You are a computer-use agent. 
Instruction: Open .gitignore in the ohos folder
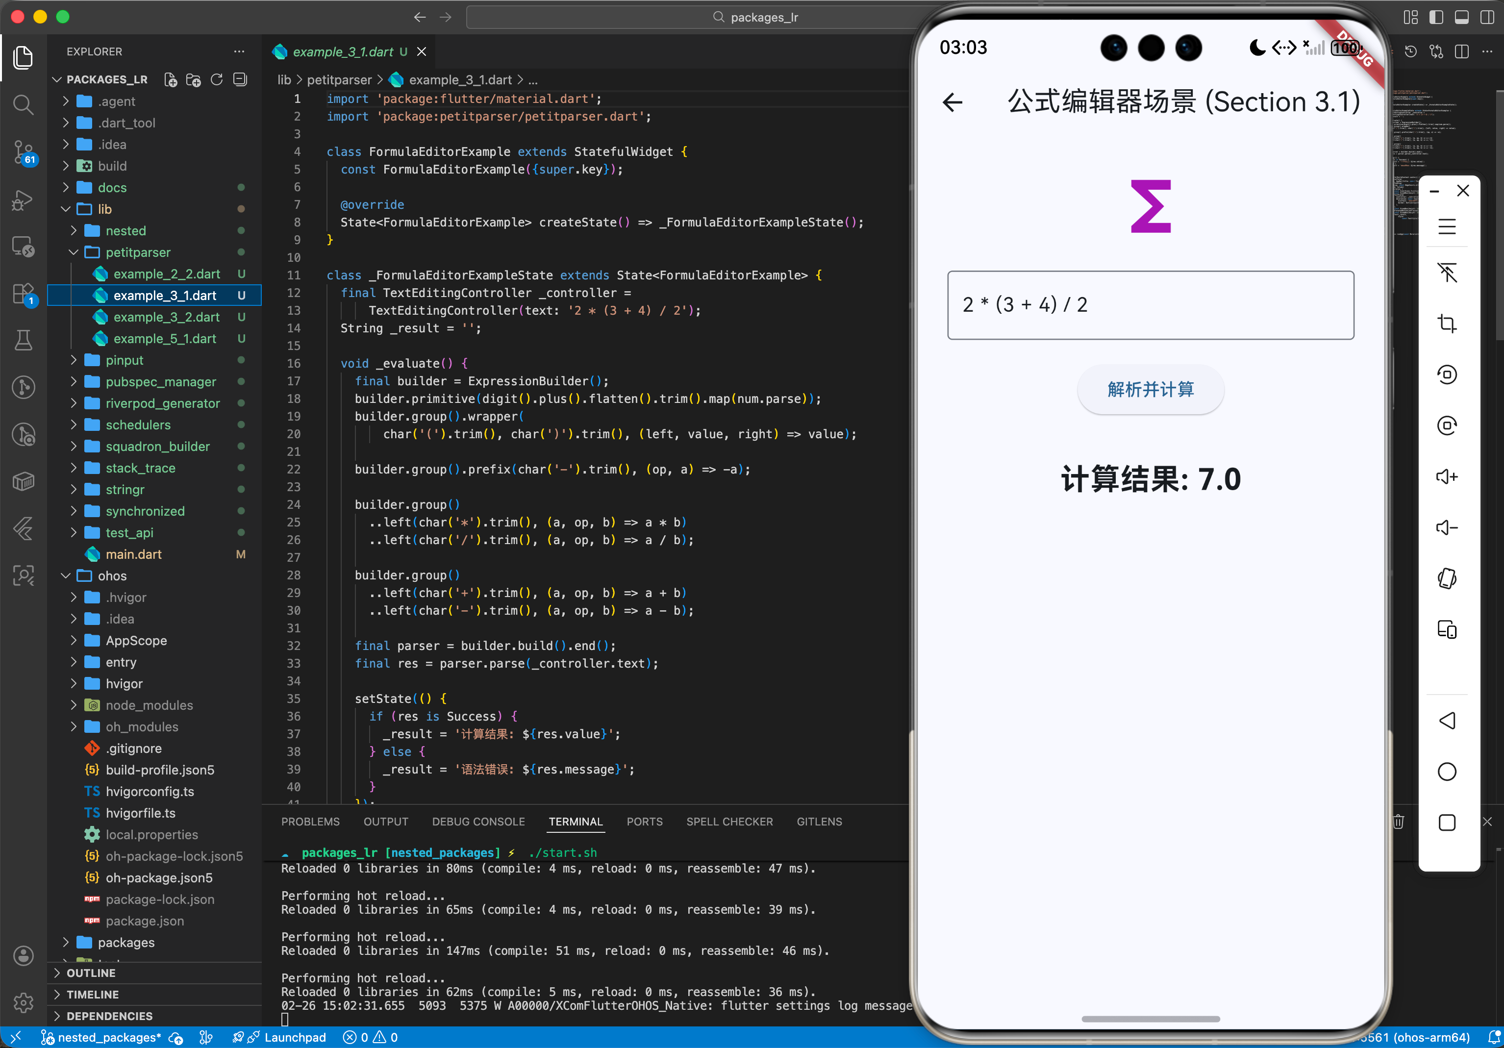134,748
